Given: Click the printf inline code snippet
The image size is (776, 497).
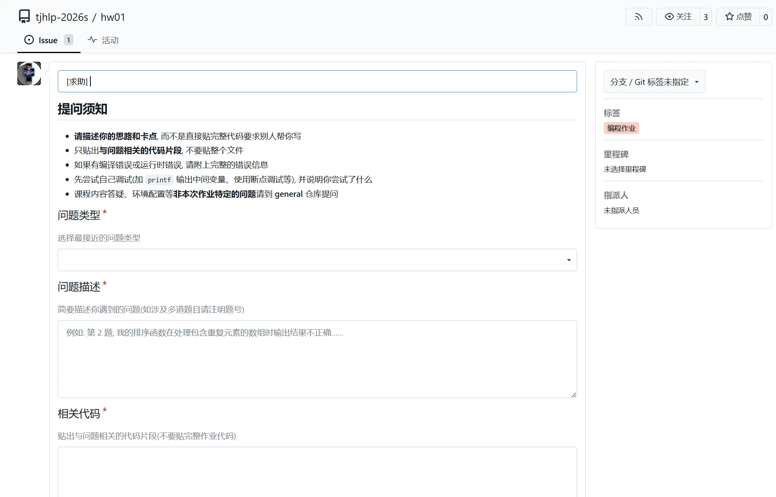Looking at the screenshot, I should tap(159, 180).
